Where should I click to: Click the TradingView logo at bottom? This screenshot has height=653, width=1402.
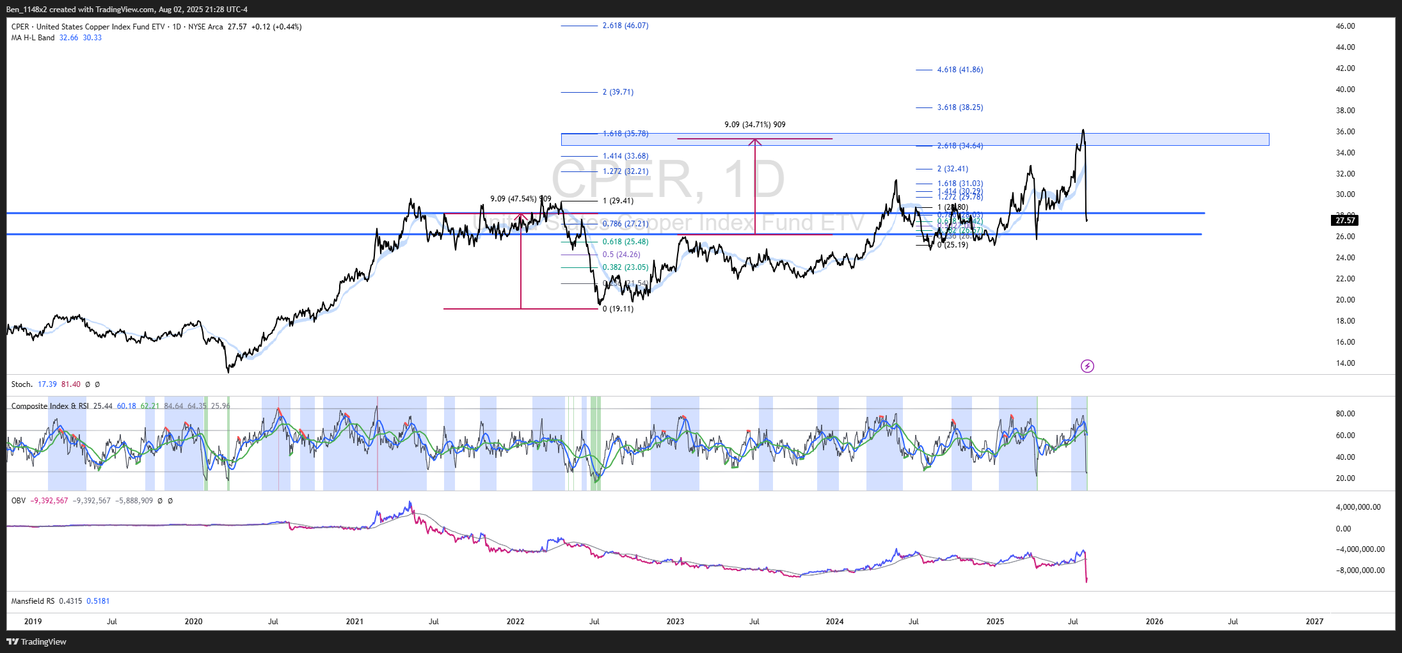point(36,641)
